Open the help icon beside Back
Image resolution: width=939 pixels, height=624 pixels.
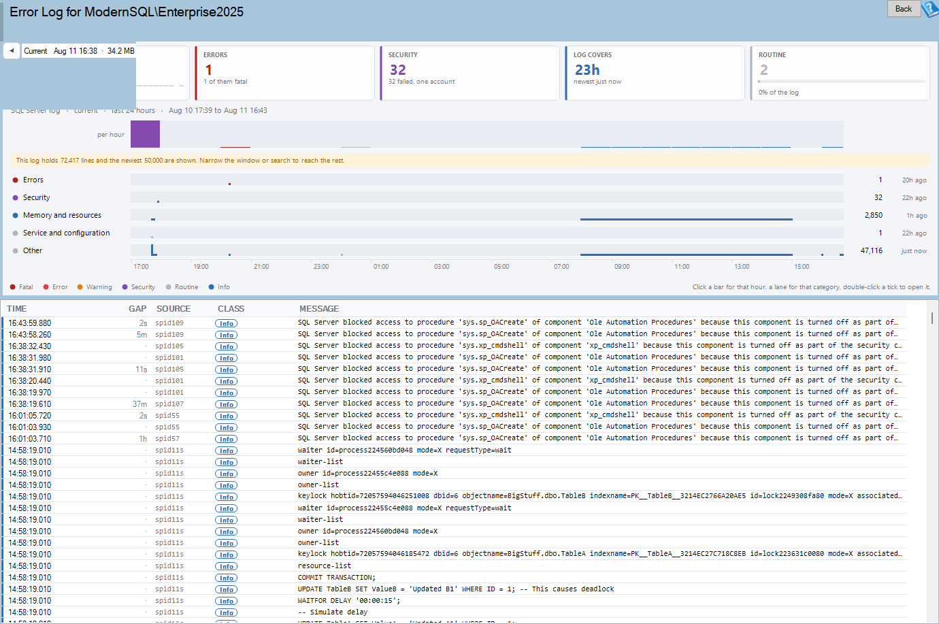click(930, 9)
